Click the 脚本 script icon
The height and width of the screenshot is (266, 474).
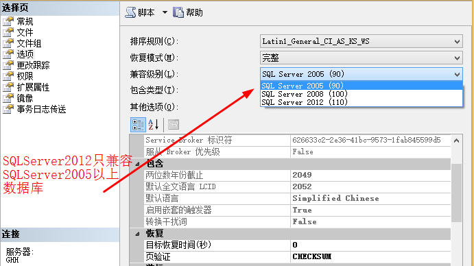pos(130,12)
